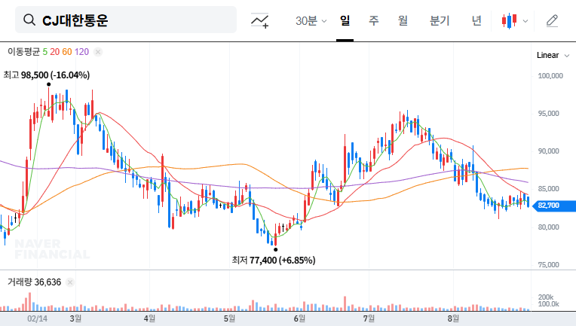Viewport: 576px width, 326px height.
Task: Click the 6월 month axis label
Action: point(299,318)
